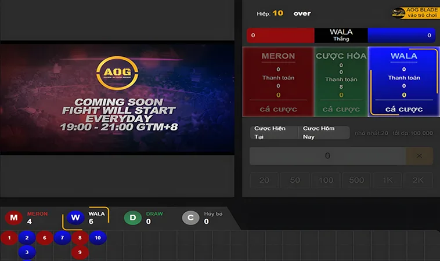Click the AOG coming soon video banner
The height and width of the screenshot is (261, 440).
pos(117,97)
